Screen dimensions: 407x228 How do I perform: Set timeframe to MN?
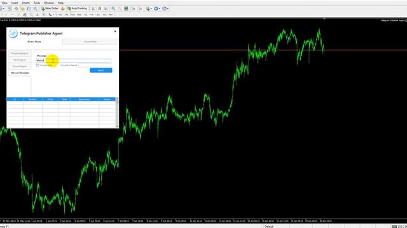coord(111,15)
